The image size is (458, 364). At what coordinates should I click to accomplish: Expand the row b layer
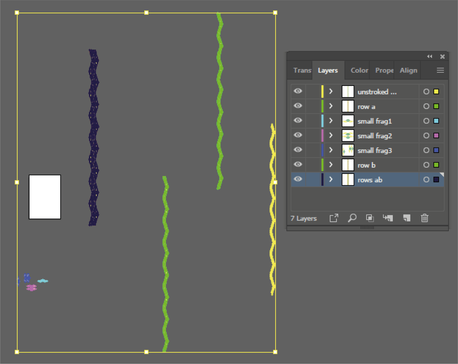tap(331, 164)
